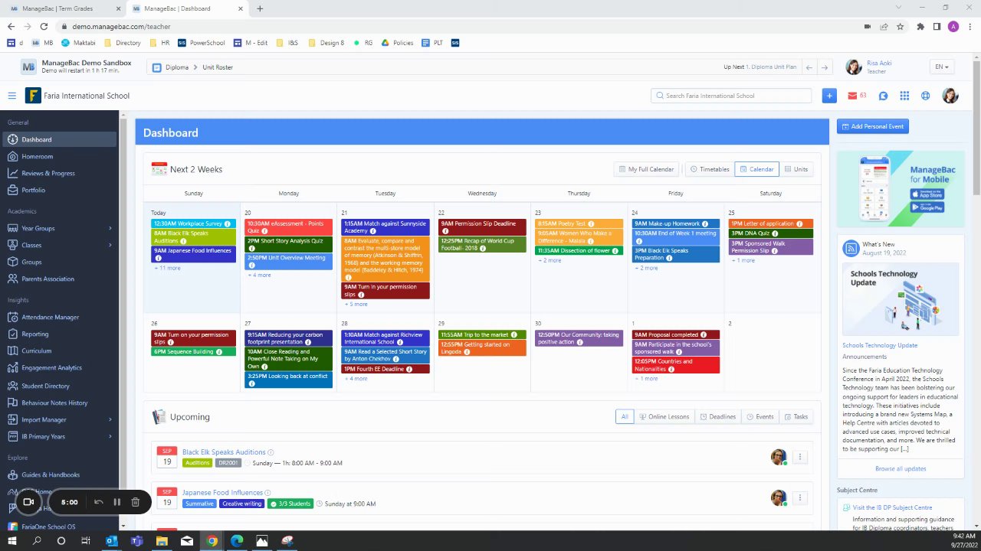
Task: Open the PowerSchool bookmark
Action: (202, 43)
